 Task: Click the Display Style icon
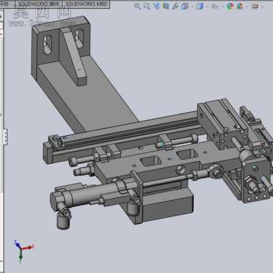click(x=200, y=6)
